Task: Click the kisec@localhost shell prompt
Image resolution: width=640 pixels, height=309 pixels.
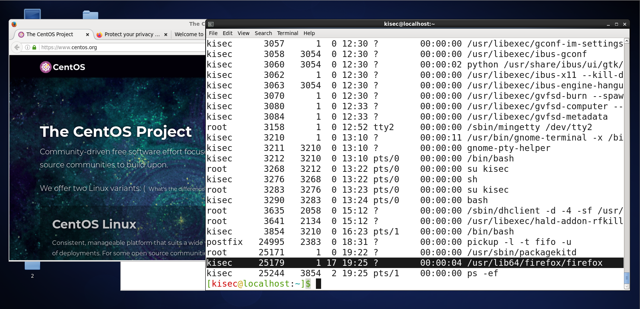Action: click(x=259, y=284)
